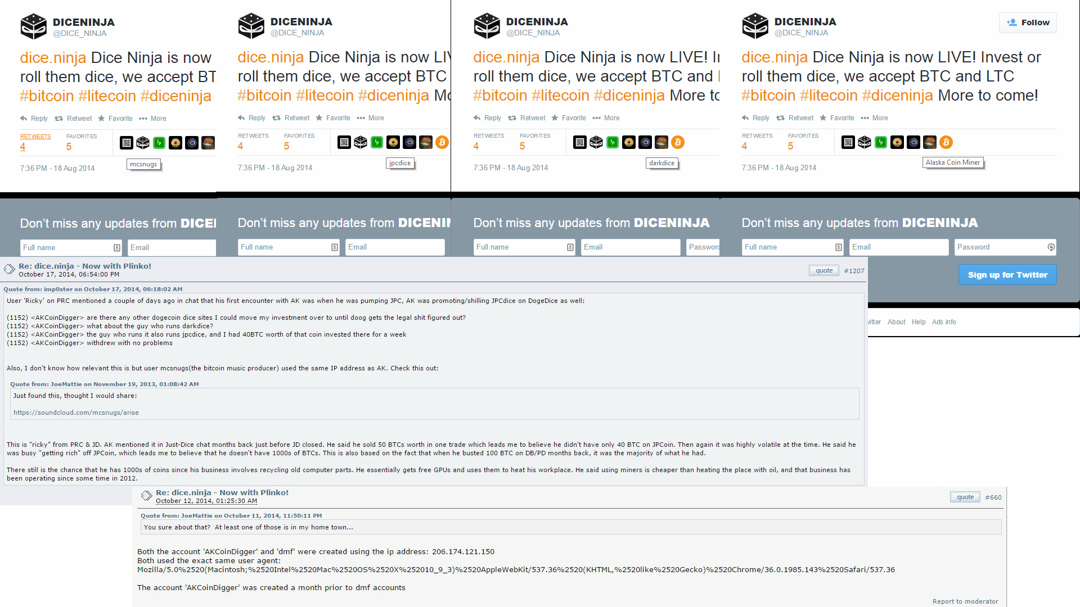This screenshot has height=607, width=1080.
Task: Click the post icon beside forum post #1207 title
Action: tap(9, 269)
